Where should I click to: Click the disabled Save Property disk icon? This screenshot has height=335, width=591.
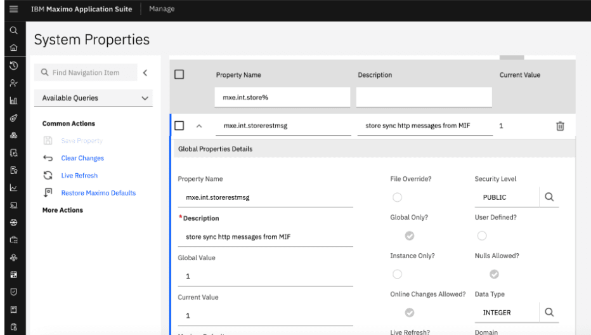click(x=48, y=141)
